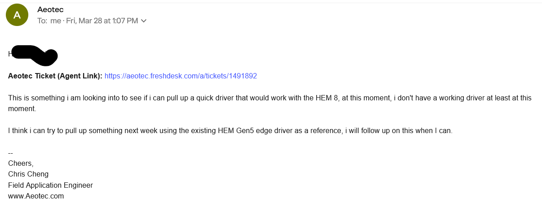
Task: Open the aeotec.freshdesk.com ticket link
Action: point(181,76)
